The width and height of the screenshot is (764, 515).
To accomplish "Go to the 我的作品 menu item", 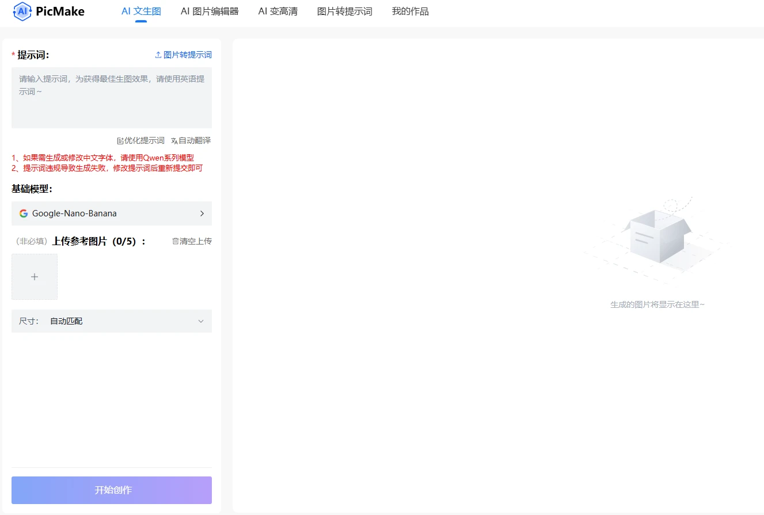I will click(410, 11).
